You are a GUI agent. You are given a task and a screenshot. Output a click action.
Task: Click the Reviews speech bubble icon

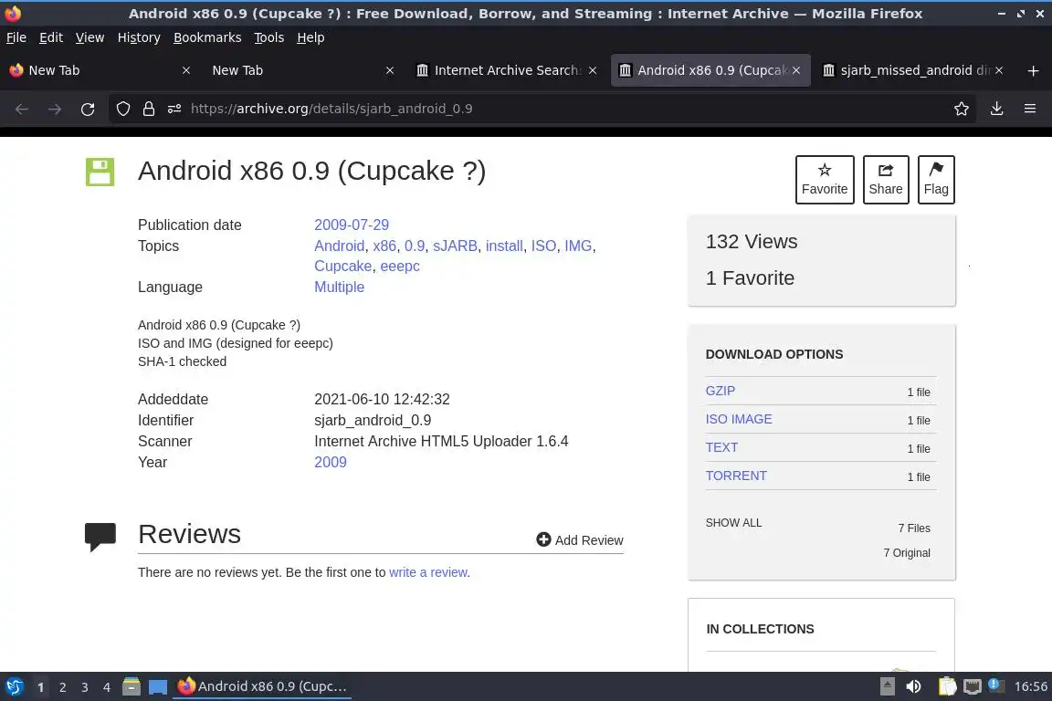tap(100, 537)
